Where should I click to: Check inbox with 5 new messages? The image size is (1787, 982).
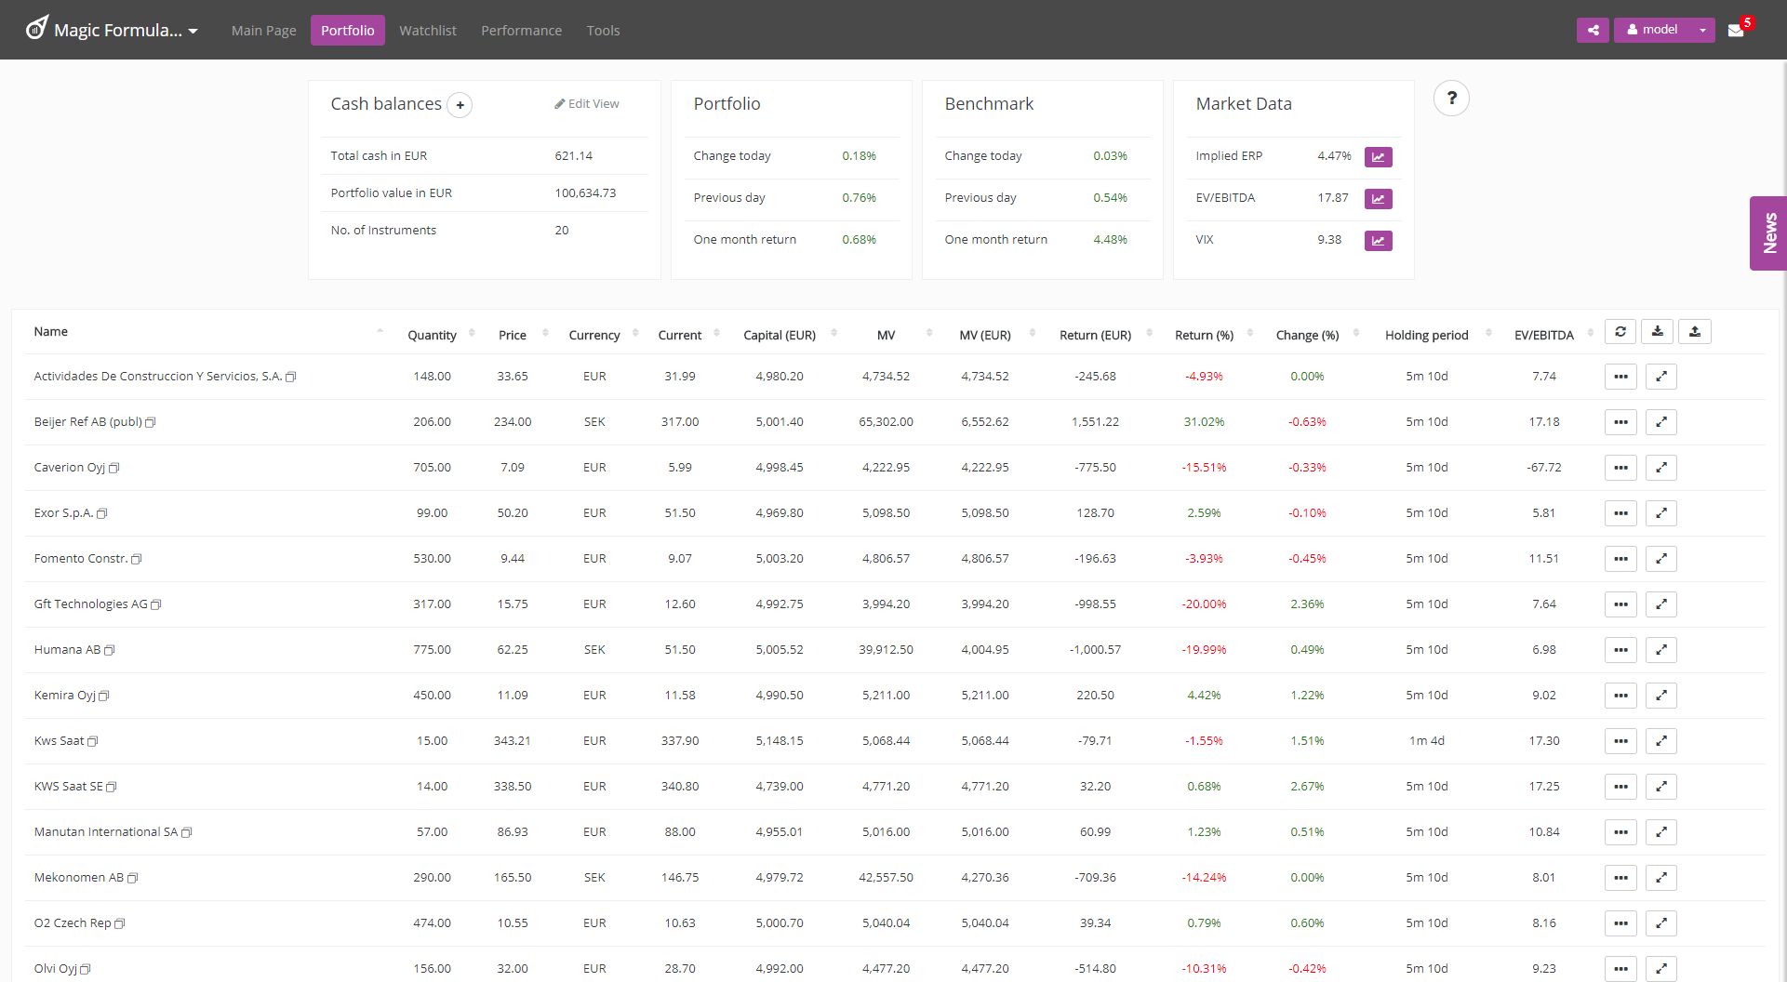click(x=1736, y=30)
